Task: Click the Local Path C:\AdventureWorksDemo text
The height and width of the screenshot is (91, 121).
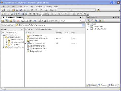Action: (39, 29)
